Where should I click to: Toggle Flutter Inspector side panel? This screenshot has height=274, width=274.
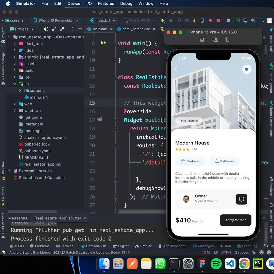point(271,78)
